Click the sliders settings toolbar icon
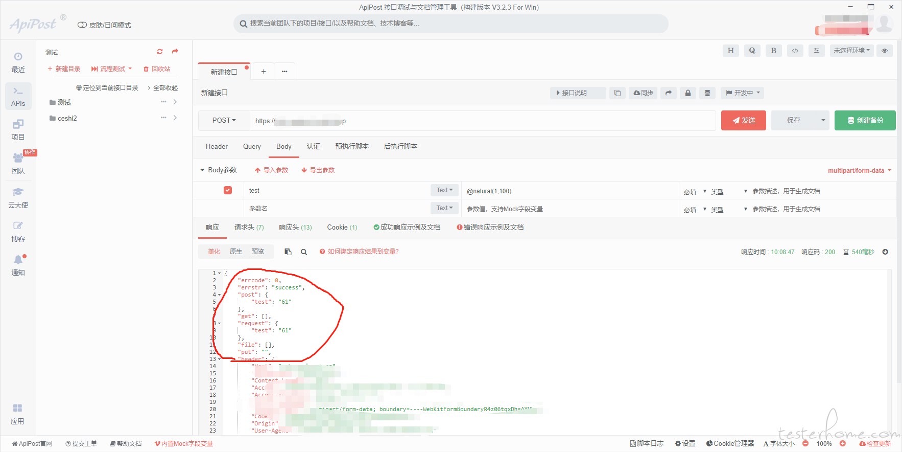902x452 pixels. point(817,51)
